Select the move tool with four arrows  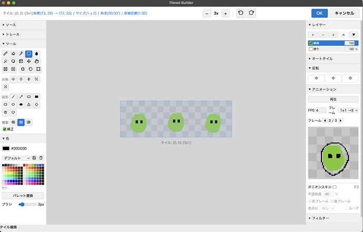tap(29, 61)
